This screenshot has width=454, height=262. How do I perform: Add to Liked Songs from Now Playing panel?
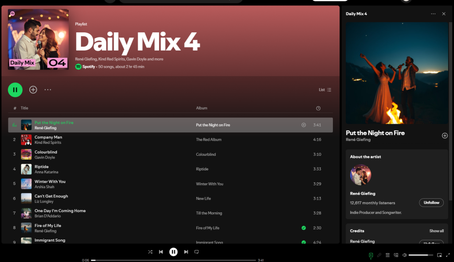(445, 135)
